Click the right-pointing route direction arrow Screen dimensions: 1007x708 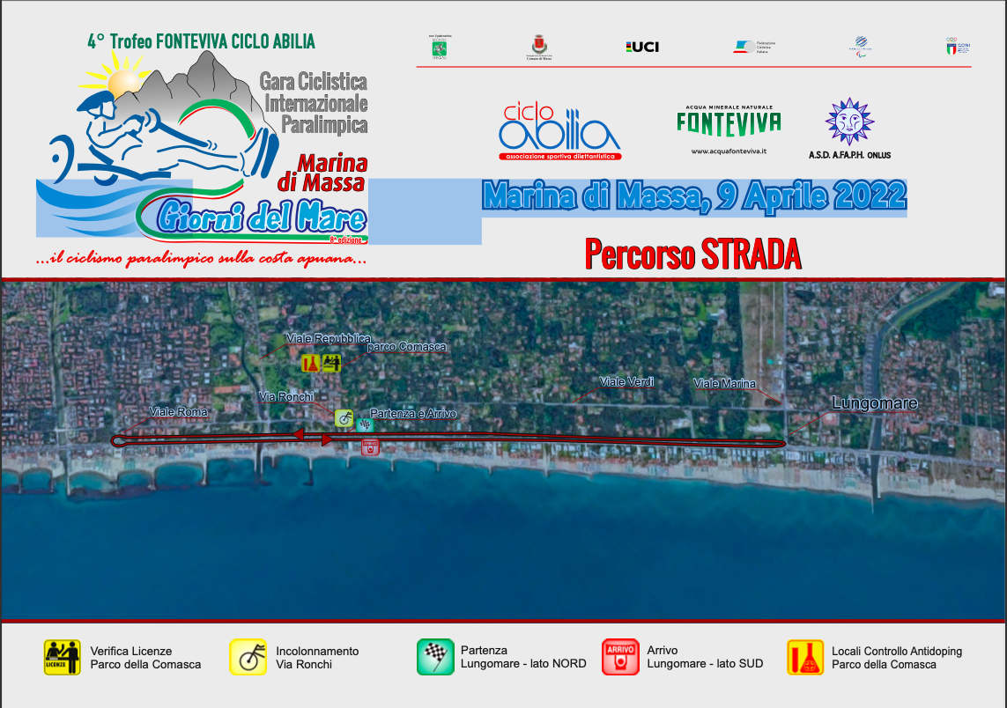point(326,440)
